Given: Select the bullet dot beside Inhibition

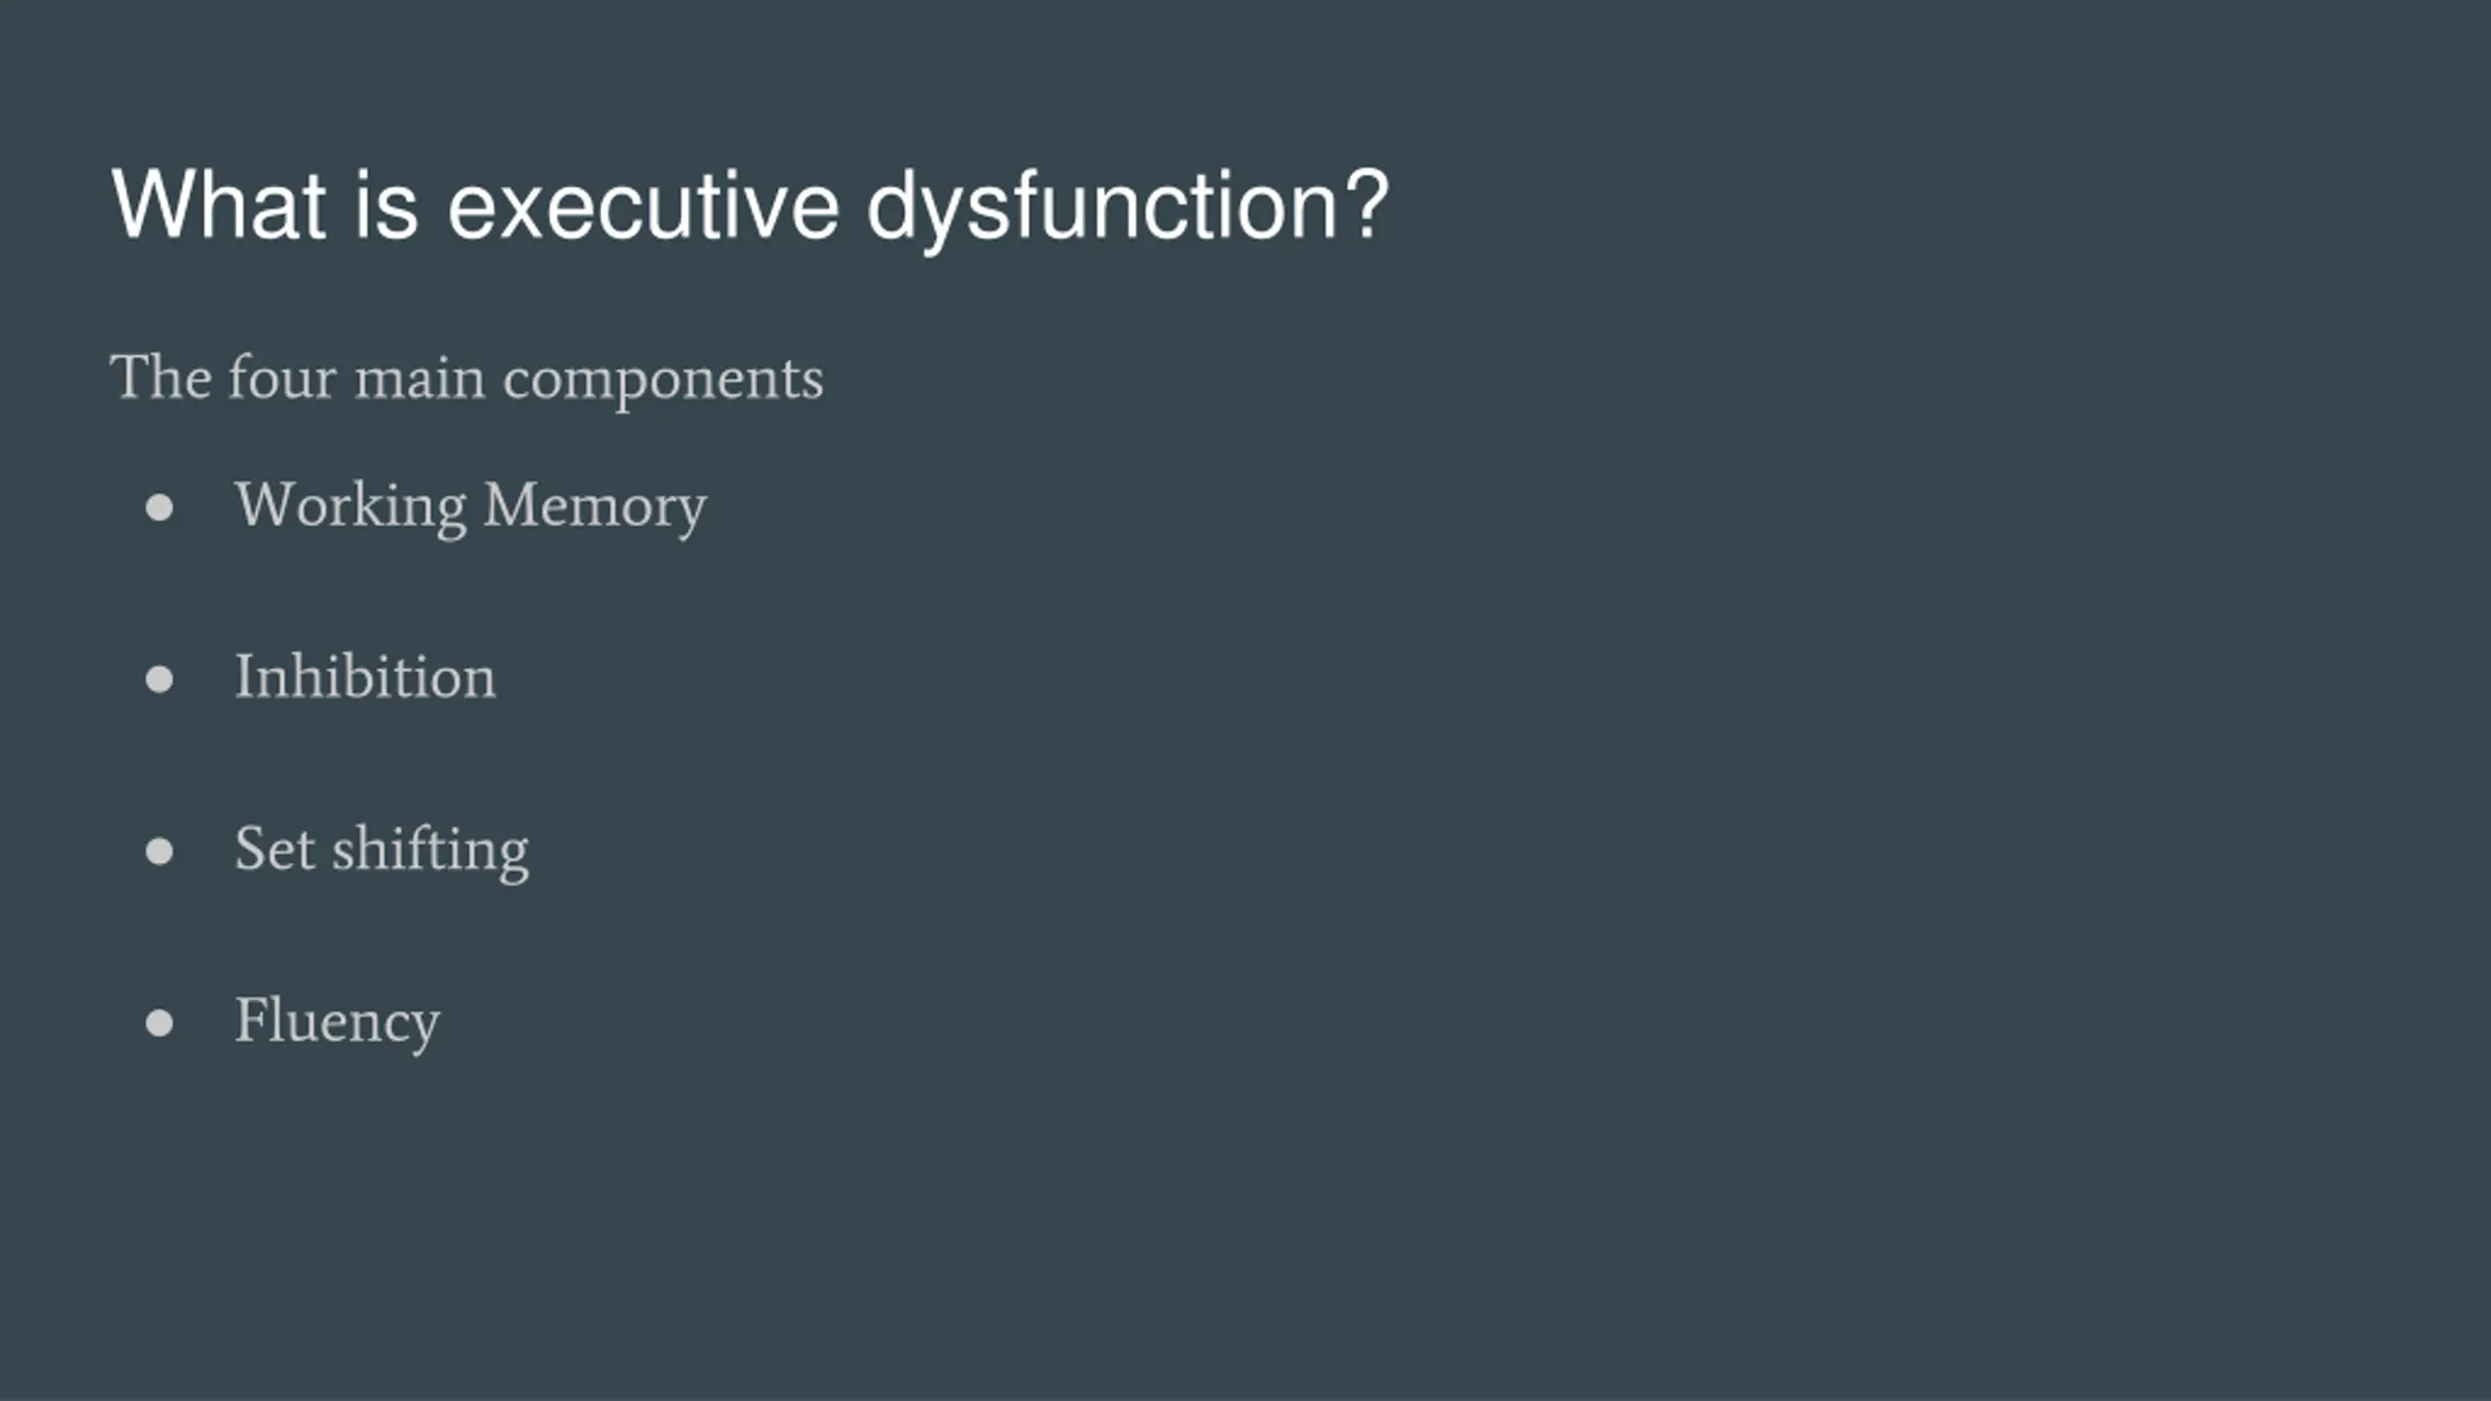Looking at the screenshot, I should click(x=160, y=678).
